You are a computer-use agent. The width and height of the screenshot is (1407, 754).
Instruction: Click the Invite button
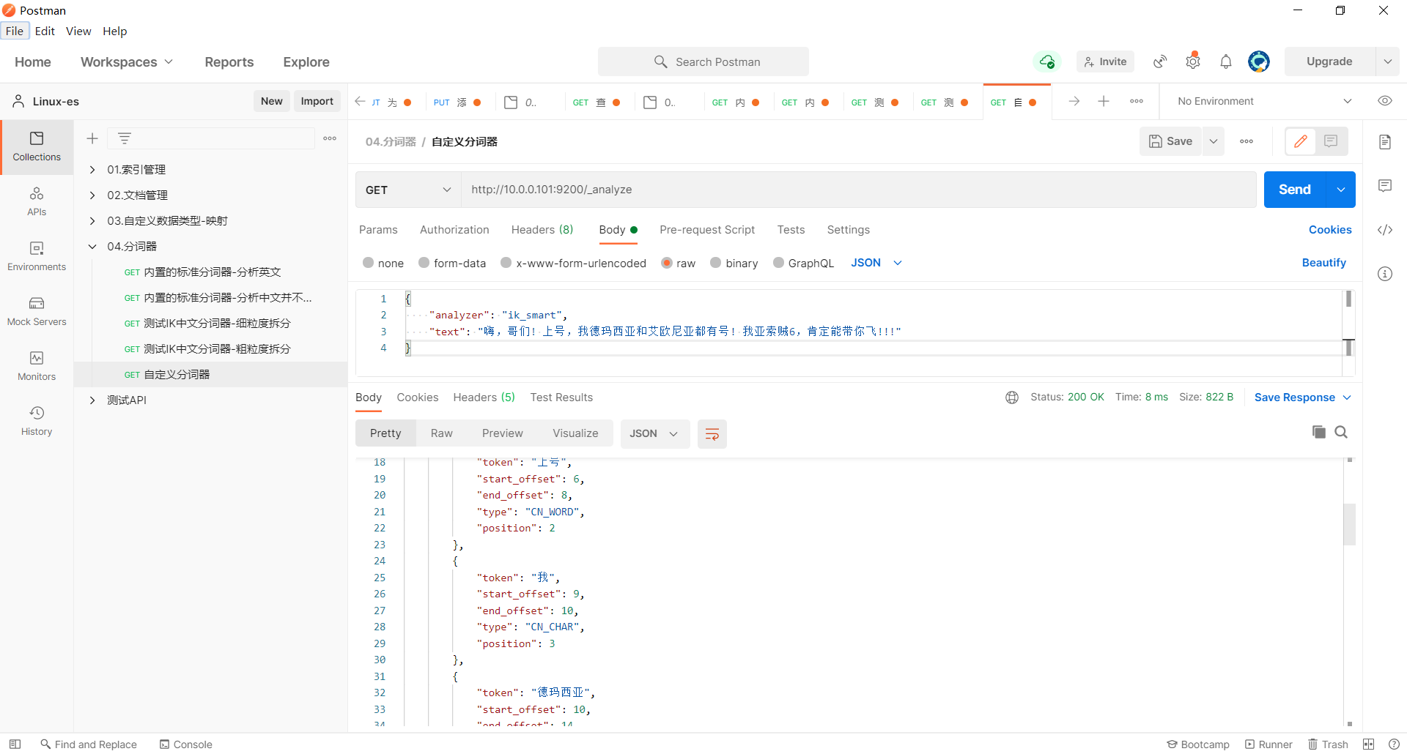1105,61
